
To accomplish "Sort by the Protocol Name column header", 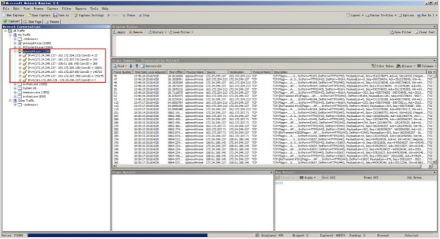I will [261, 72].
